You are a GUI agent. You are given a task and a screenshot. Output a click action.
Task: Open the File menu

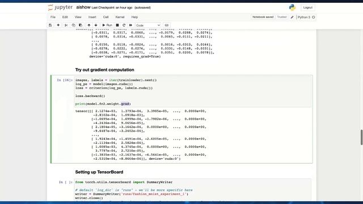pos(53,17)
